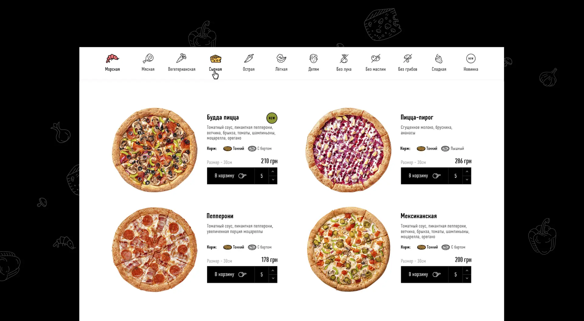The image size is (584, 321).
Task: Open the Мясная meat category icon
Action: pos(148,58)
